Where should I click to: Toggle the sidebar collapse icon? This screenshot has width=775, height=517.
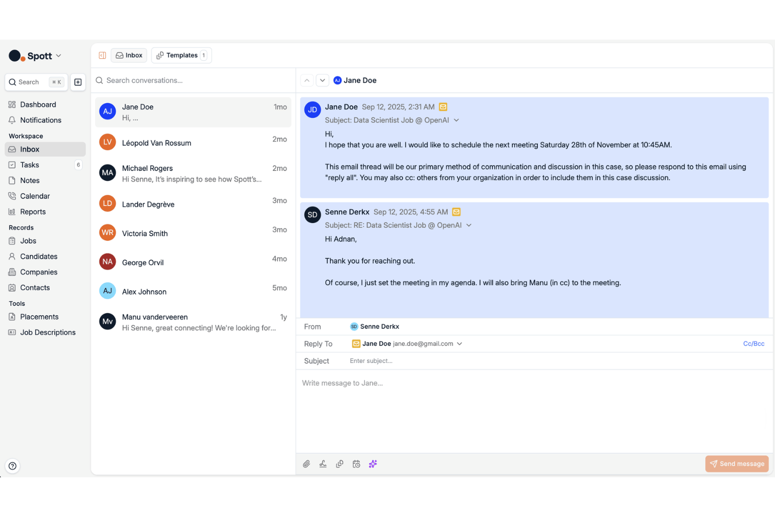103,56
